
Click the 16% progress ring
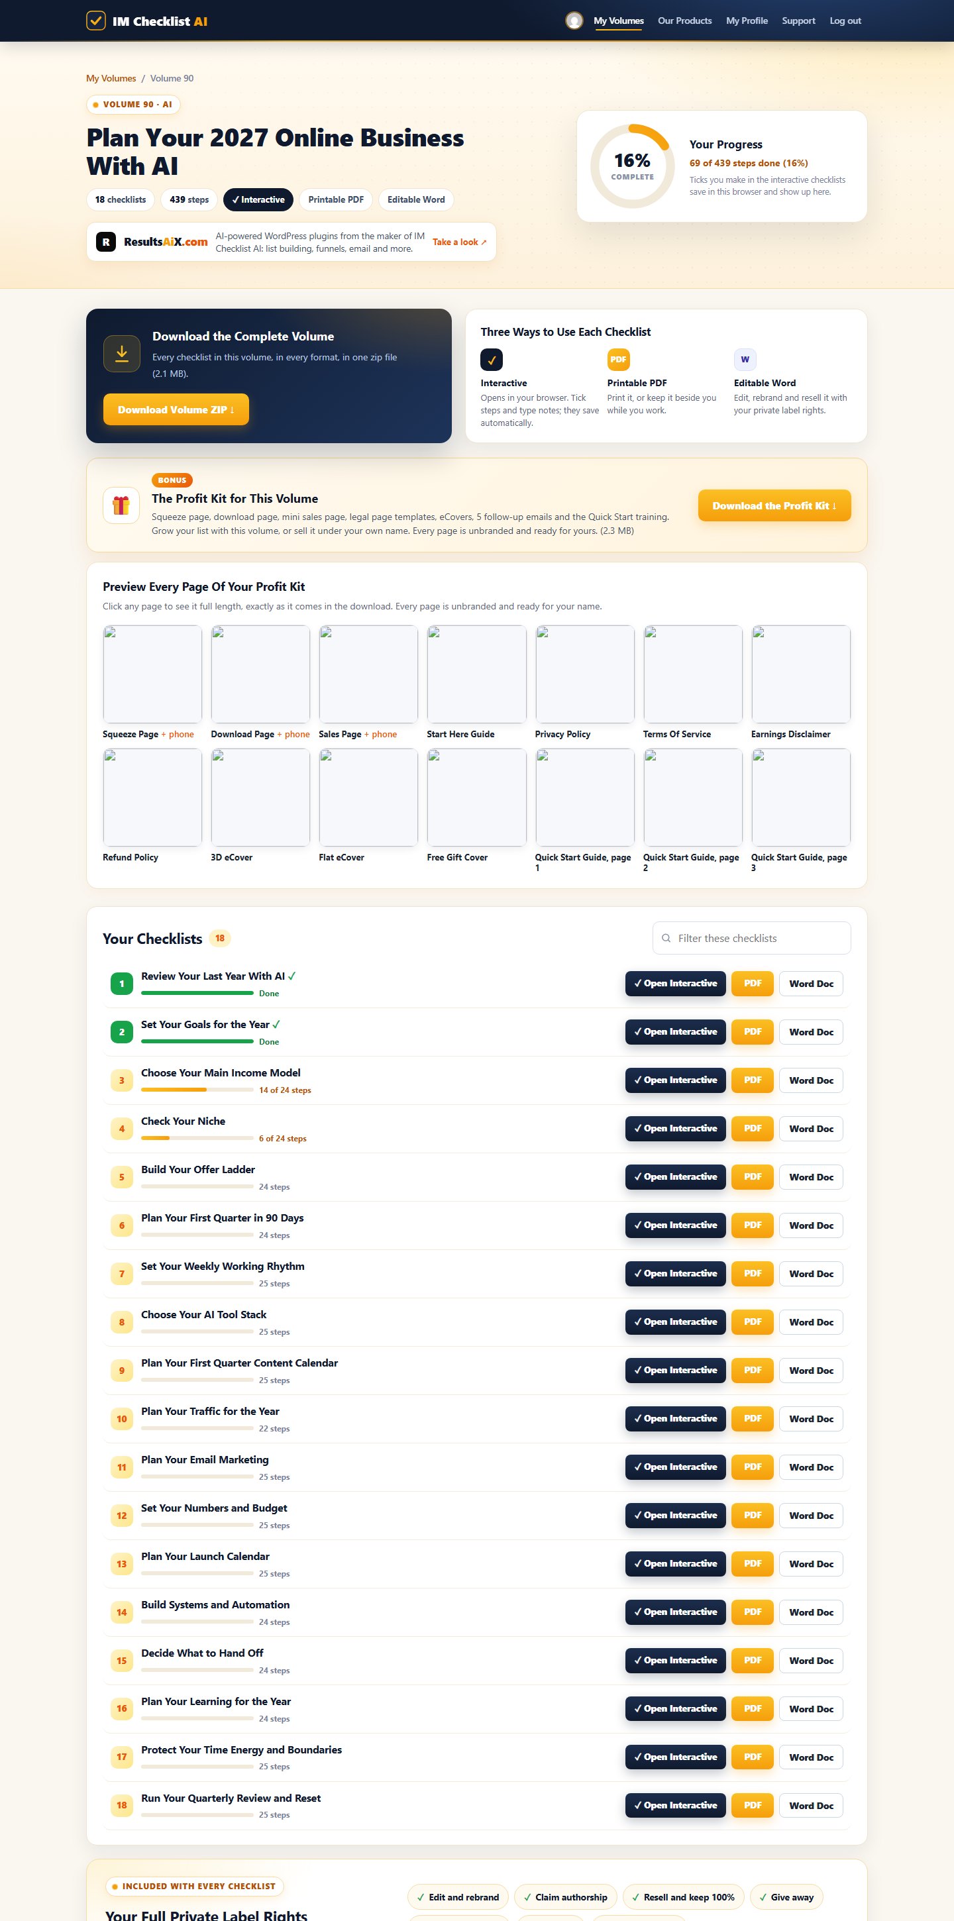coord(632,166)
